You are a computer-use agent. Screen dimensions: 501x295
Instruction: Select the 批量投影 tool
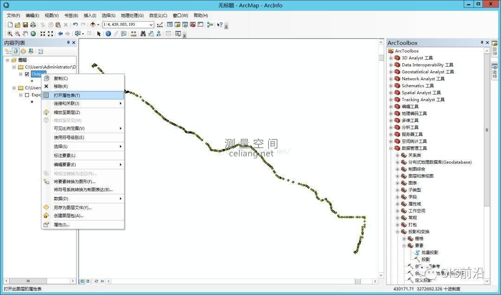click(x=430, y=252)
